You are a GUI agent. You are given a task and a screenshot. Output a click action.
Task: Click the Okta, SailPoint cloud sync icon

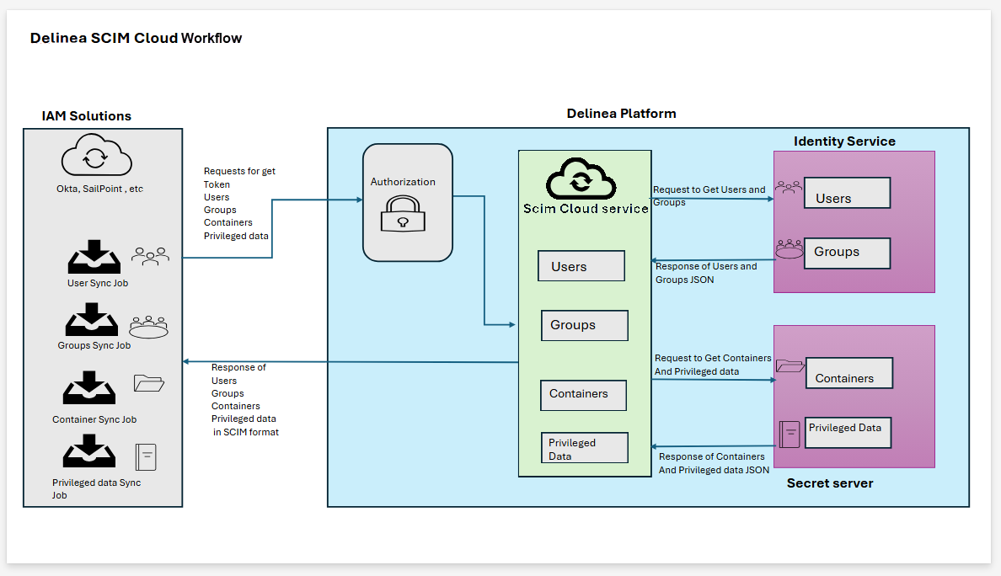pos(96,157)
